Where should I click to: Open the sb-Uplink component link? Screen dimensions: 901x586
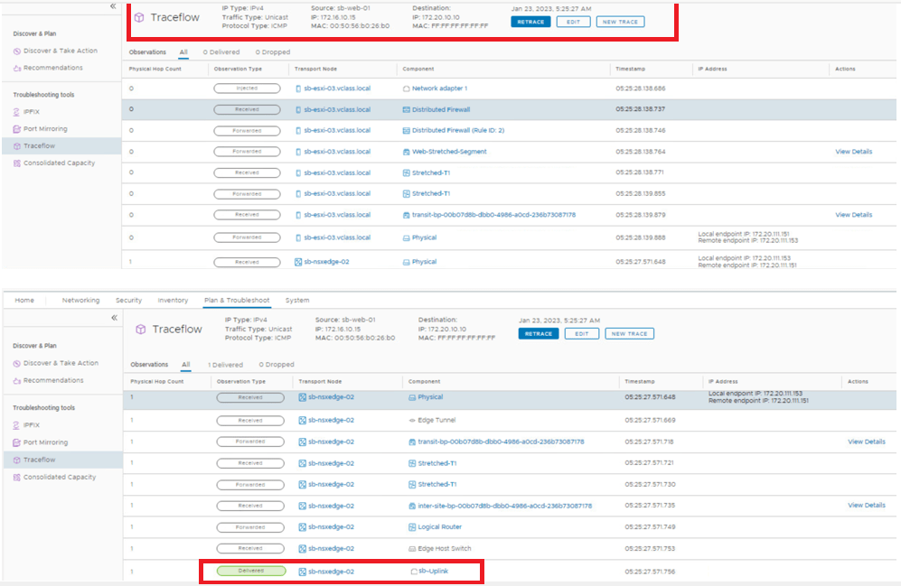click(433, 572)
